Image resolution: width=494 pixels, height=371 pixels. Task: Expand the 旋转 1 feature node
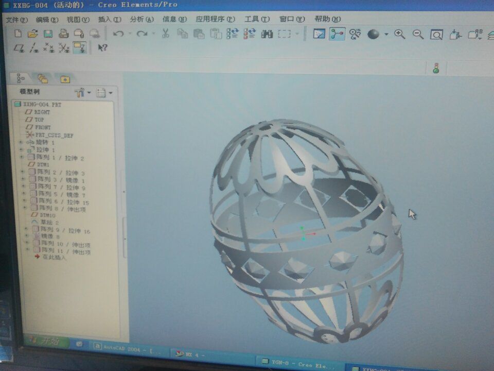click(21, 142)
